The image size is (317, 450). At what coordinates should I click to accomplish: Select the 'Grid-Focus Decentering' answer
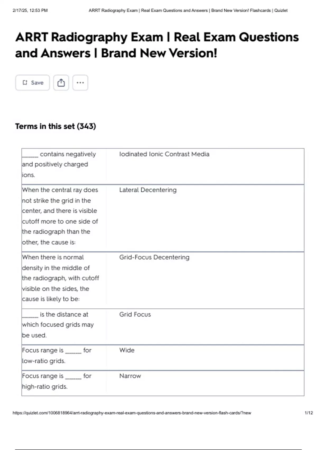pos(154,257)
